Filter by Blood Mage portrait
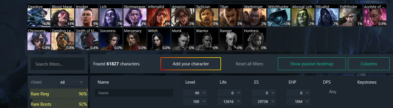 coord(63,15)
